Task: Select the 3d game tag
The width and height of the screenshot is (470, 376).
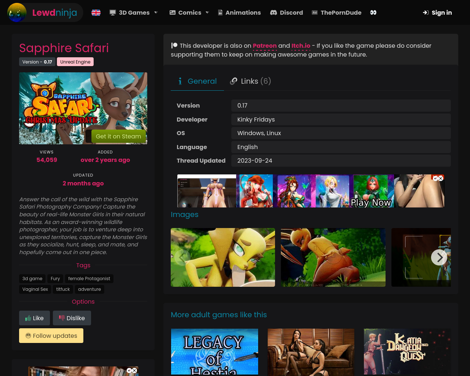Action: pyautogui.click(x=32, y=279)
